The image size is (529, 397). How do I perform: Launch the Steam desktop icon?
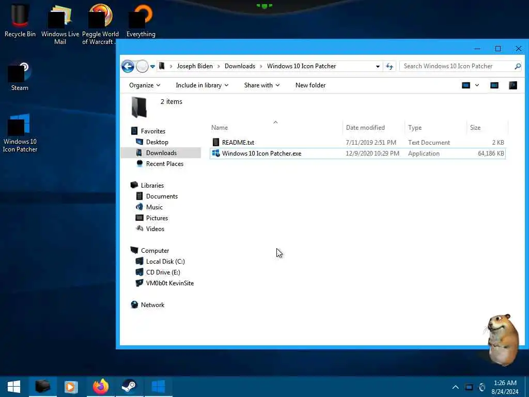coord(20,77)
